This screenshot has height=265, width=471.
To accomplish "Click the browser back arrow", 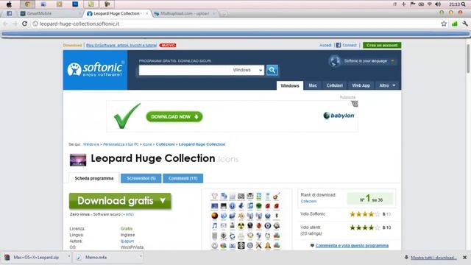I will [5, 24].
